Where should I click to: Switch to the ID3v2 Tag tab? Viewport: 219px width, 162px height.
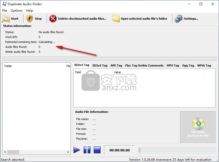[100, 65]
